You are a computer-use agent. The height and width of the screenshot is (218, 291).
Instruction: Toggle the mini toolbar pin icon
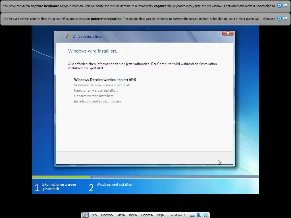click(x=85, y=215)
